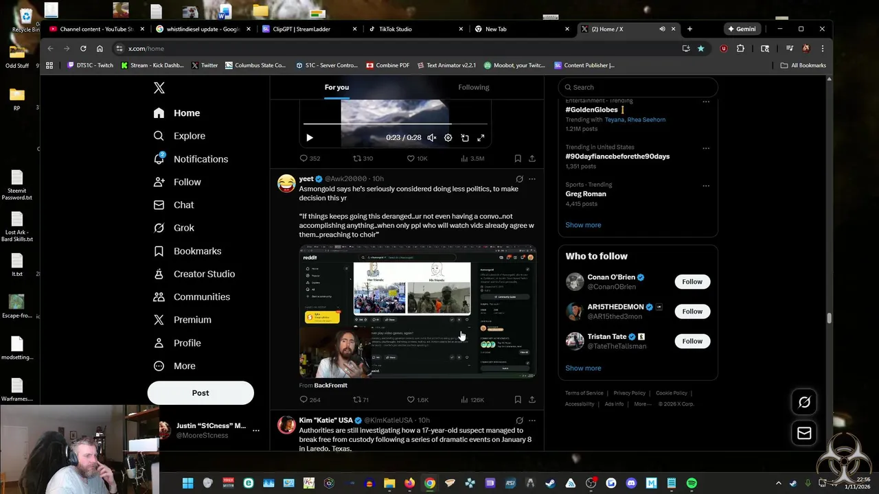Like the top post showing 10K likes
The height and width of the screenshot is (494, 879).
(417, 158)
